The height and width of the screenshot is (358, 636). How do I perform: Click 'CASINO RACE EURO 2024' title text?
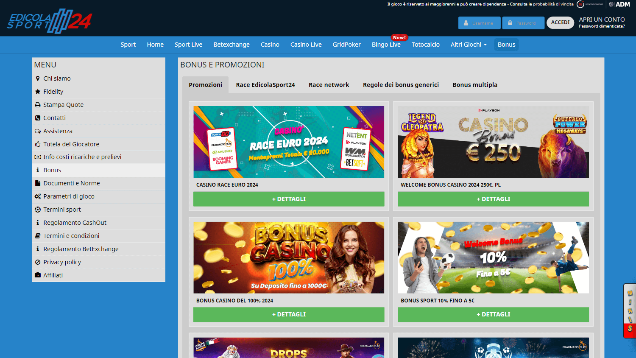tap(227, 185)
